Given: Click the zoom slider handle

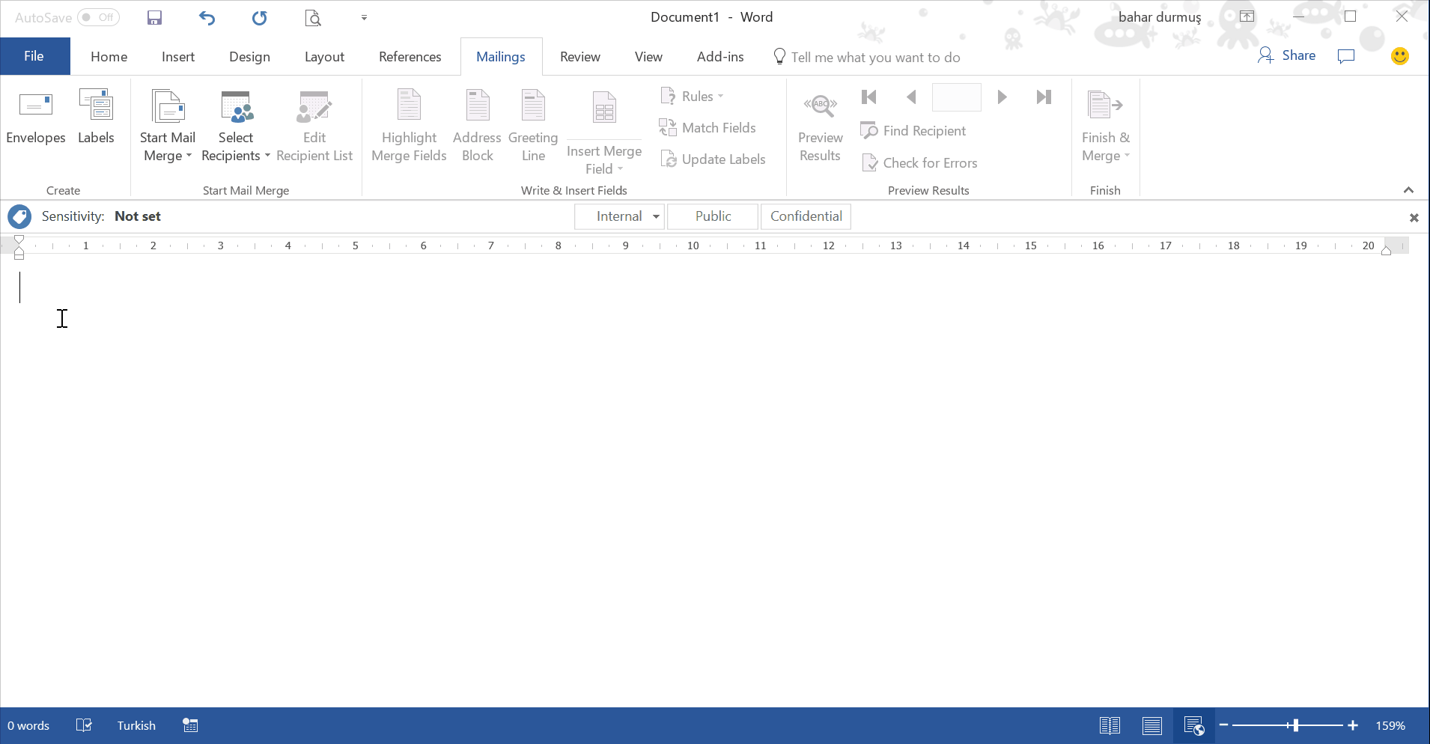Looking at the screenshot, I should point(1295,725).
